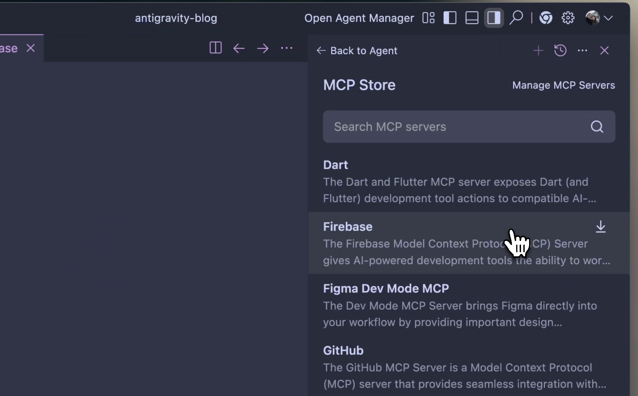
Task: Open settings gear icon
Action: pos(568,18)
